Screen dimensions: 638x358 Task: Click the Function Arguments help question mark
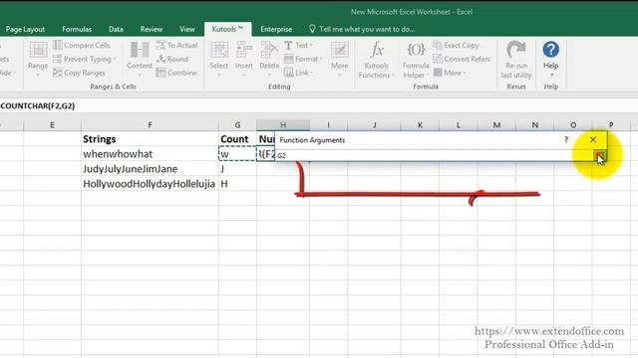tap(566, 139)
